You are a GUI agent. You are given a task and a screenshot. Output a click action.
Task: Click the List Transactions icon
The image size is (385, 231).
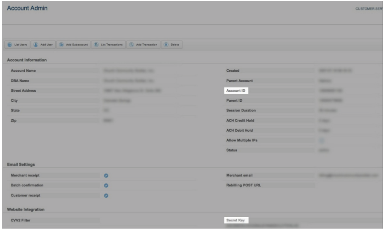point(96,45)
